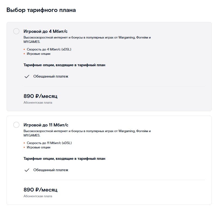This screenshot has height=207, width=215.
Task: Click the 890 ₽/месяц price in the 4 Мбит/с plan
Action: [x=41, y=96]
